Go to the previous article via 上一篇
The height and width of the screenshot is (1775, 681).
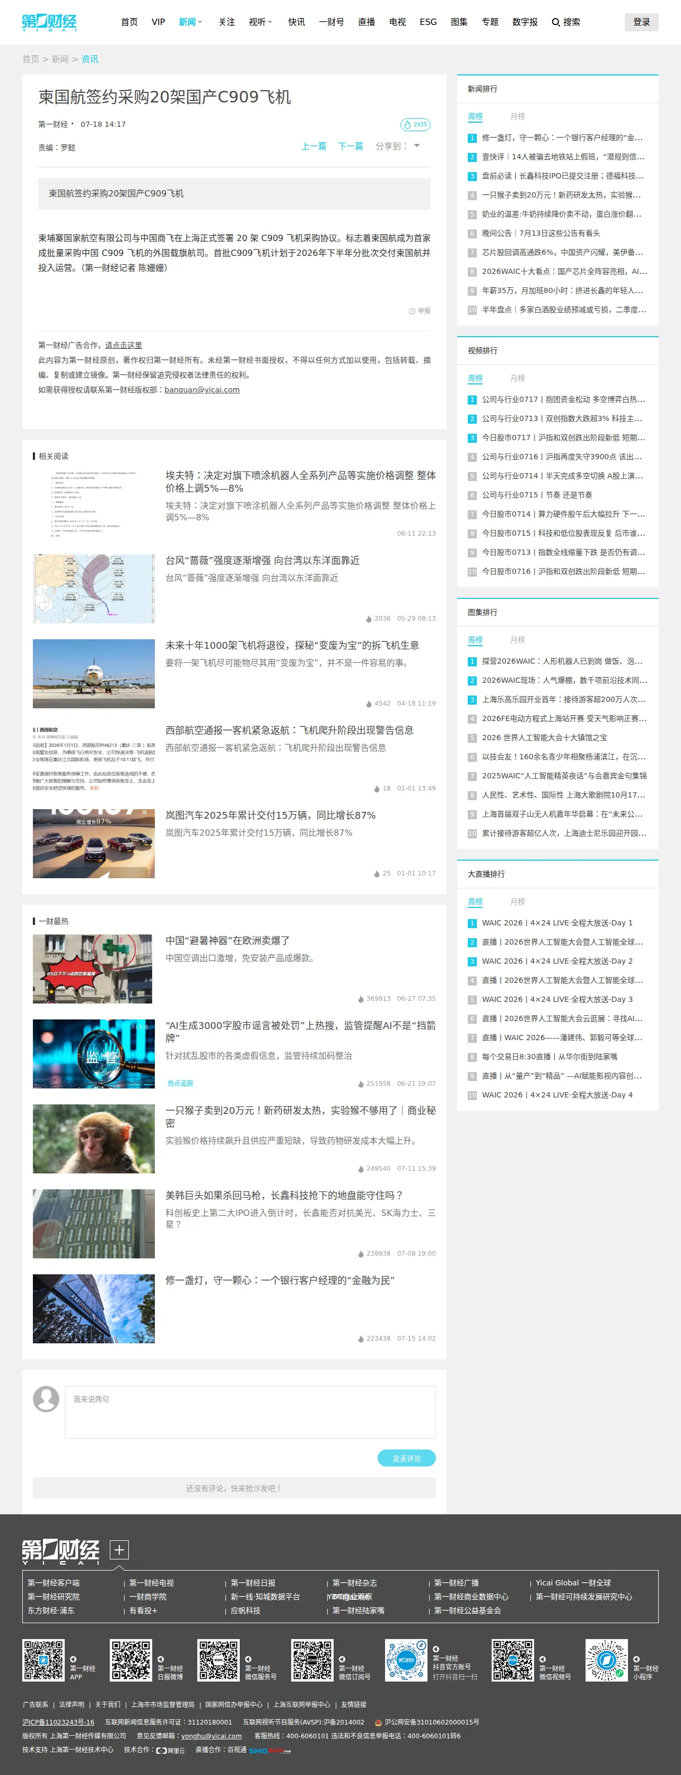[314, 146]
